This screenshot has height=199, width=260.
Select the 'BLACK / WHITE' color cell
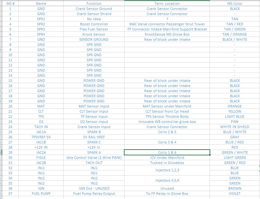pos(235,39)
